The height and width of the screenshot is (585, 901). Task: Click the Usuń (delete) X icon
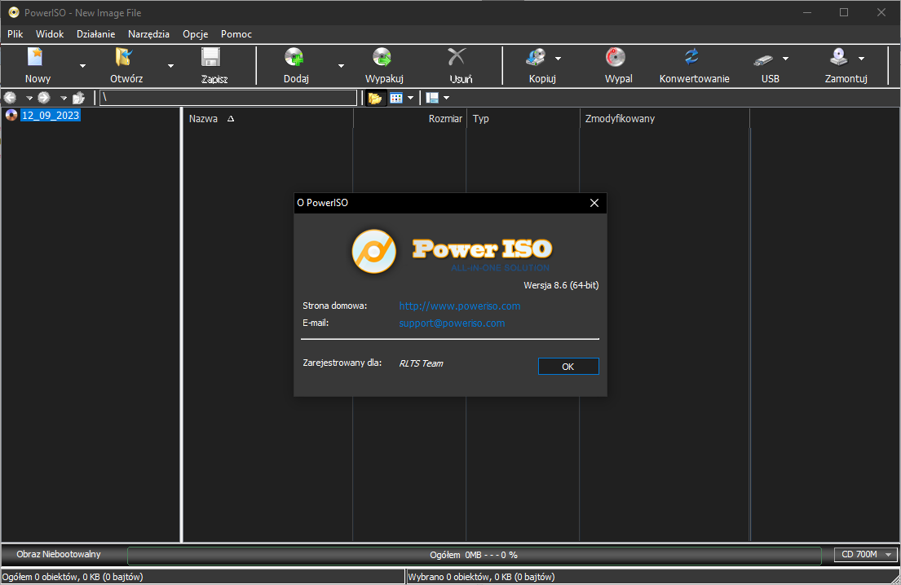457,57
